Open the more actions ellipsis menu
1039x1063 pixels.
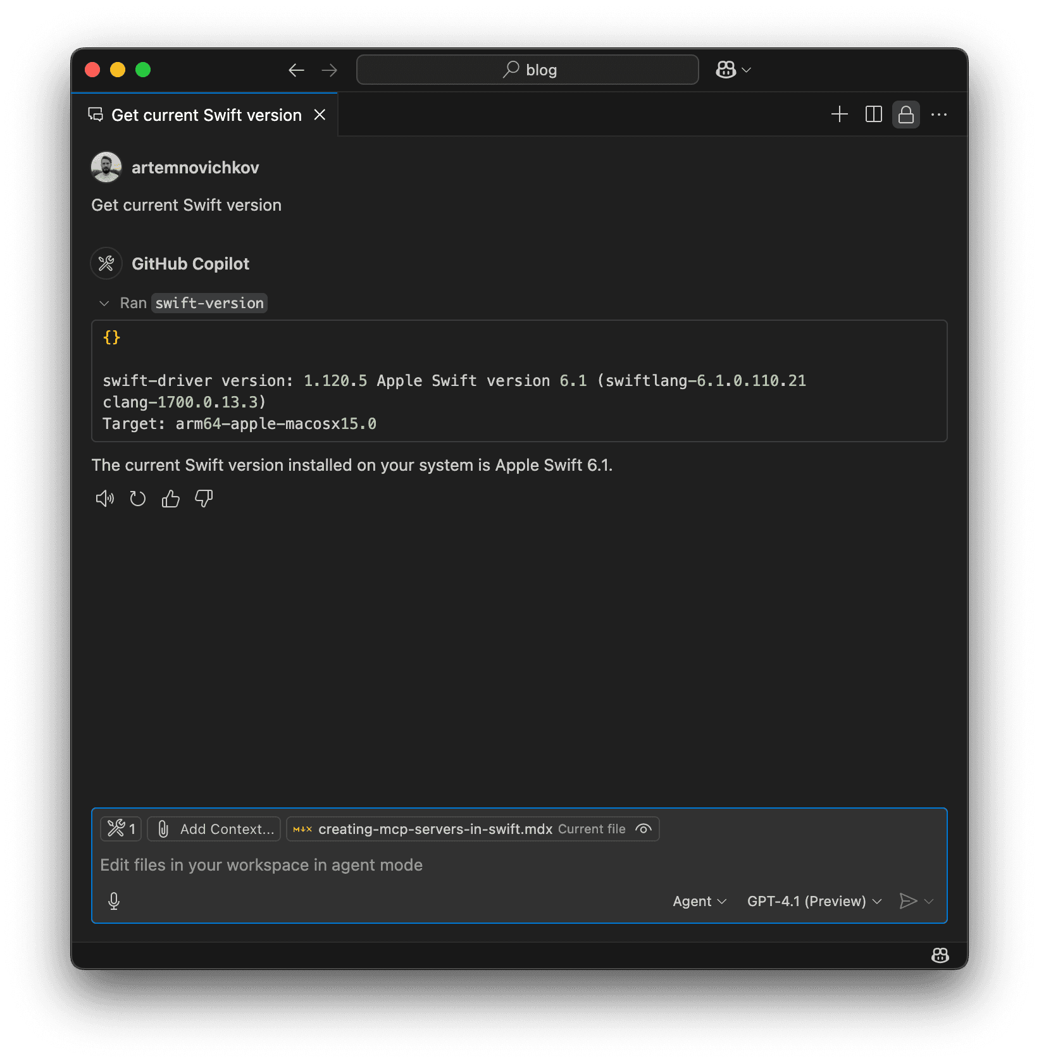click(x=939, y=115)
